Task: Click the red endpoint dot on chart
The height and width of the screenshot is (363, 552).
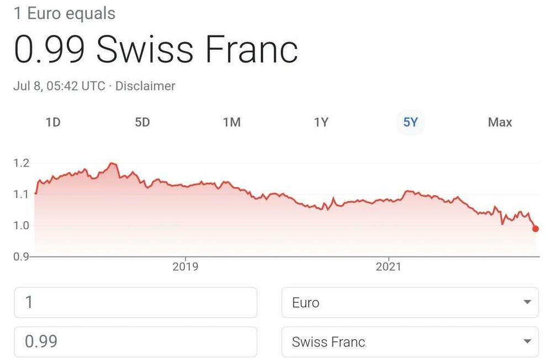Action: pos(535,229)
